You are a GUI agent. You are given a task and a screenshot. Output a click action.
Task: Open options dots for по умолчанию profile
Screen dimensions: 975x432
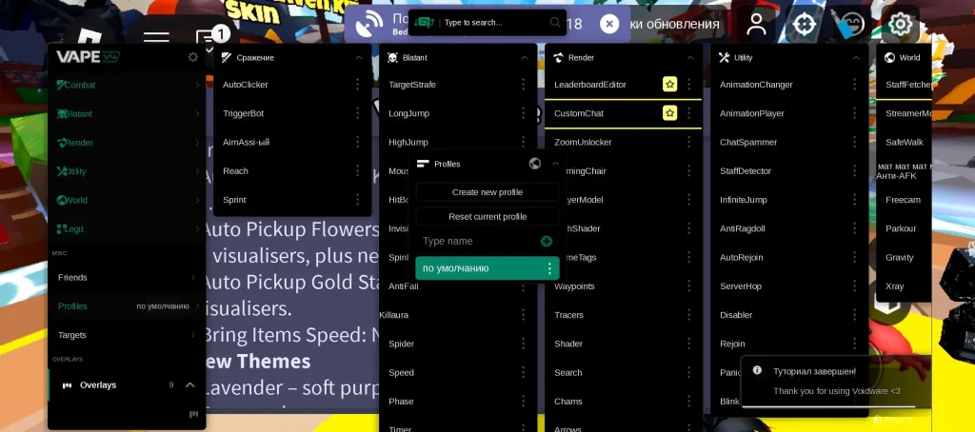pyautogui.click(x=549, y=268)
